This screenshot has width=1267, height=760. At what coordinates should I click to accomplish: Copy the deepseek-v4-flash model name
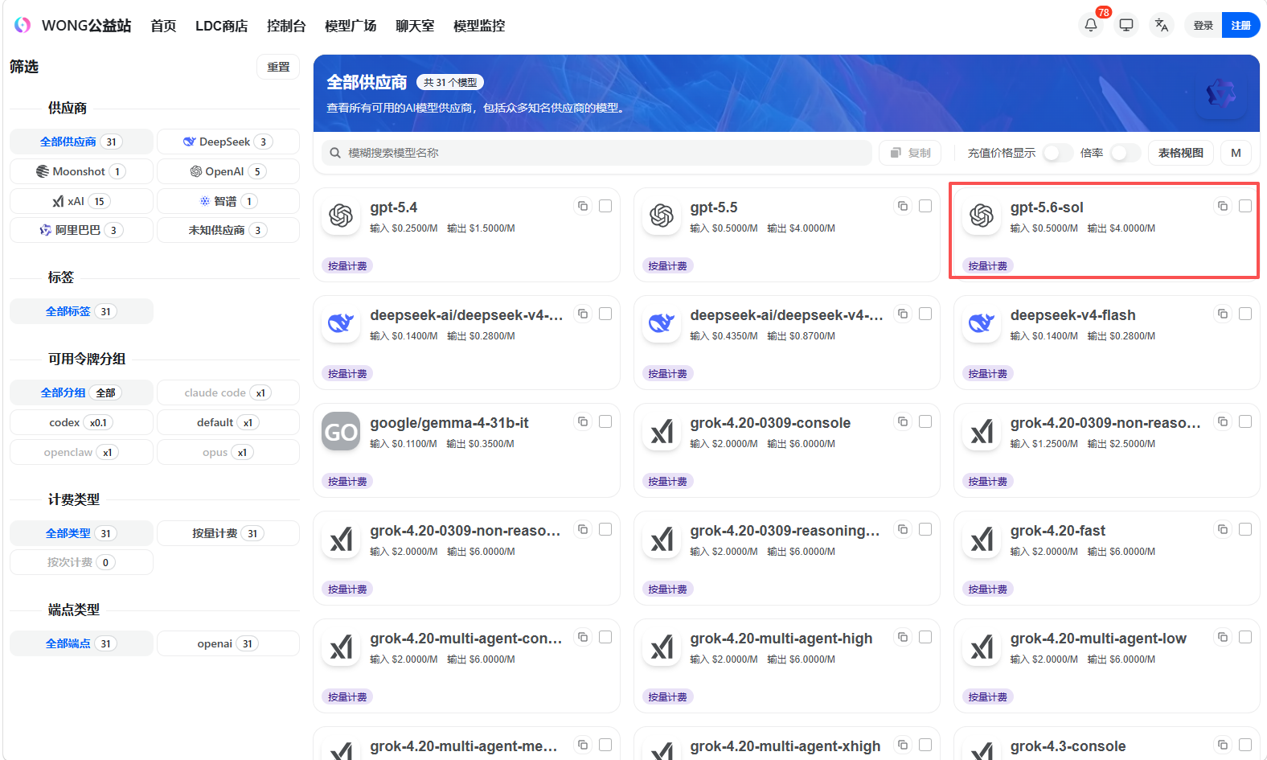pyautogui.click(x=1223, y=314)
